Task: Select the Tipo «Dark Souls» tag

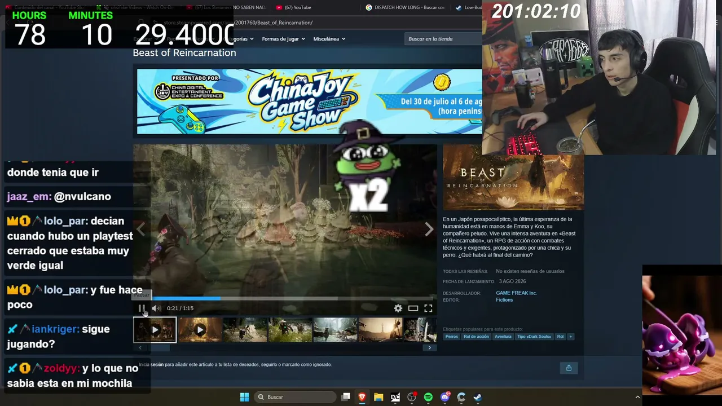Action: [x=534, y=337]
